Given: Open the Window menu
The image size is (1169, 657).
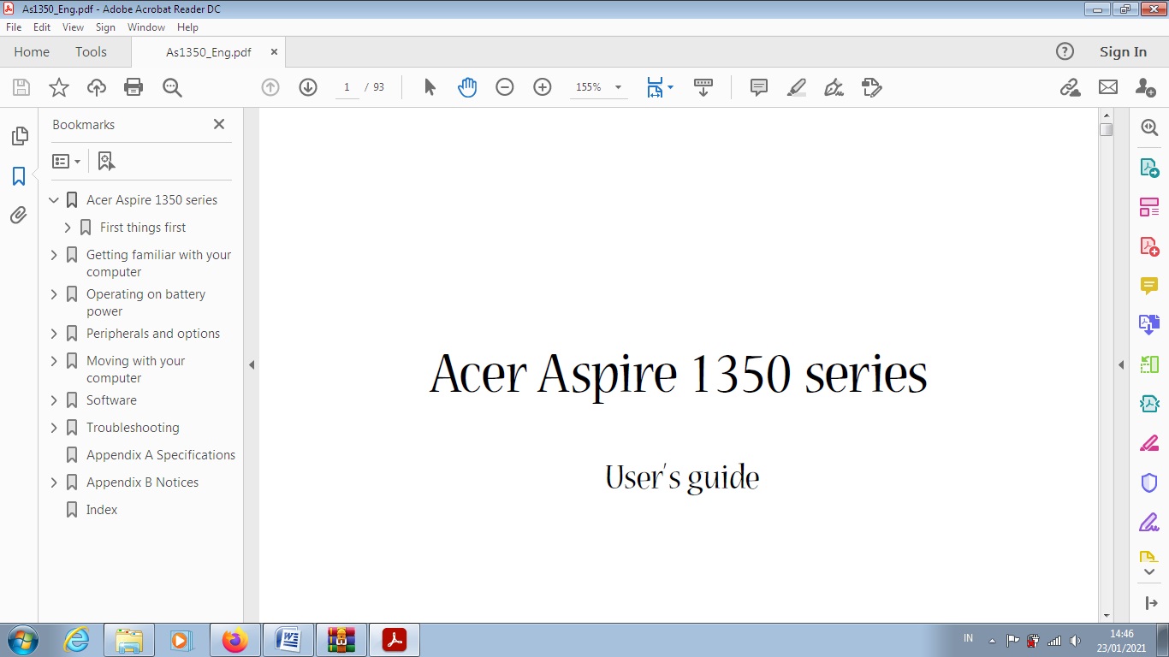Looking at the screenshot, I should click(146, 27).
